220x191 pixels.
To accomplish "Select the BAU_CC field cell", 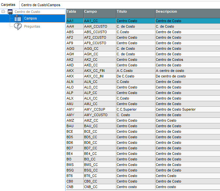I will [100, 126].
